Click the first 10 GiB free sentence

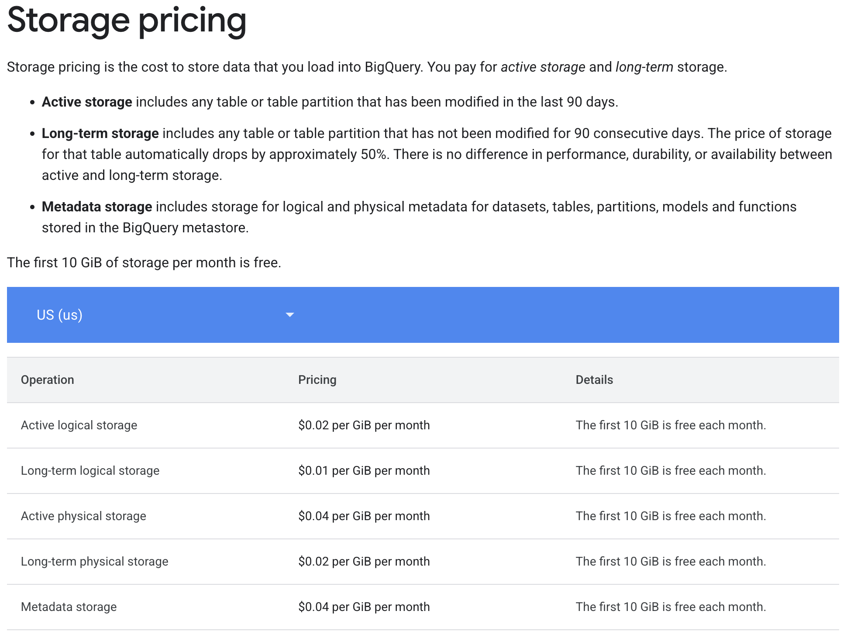pyautogui.click(x=144, y=262)
